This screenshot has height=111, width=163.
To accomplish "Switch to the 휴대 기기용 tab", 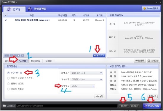I will [x=36, y=61].
